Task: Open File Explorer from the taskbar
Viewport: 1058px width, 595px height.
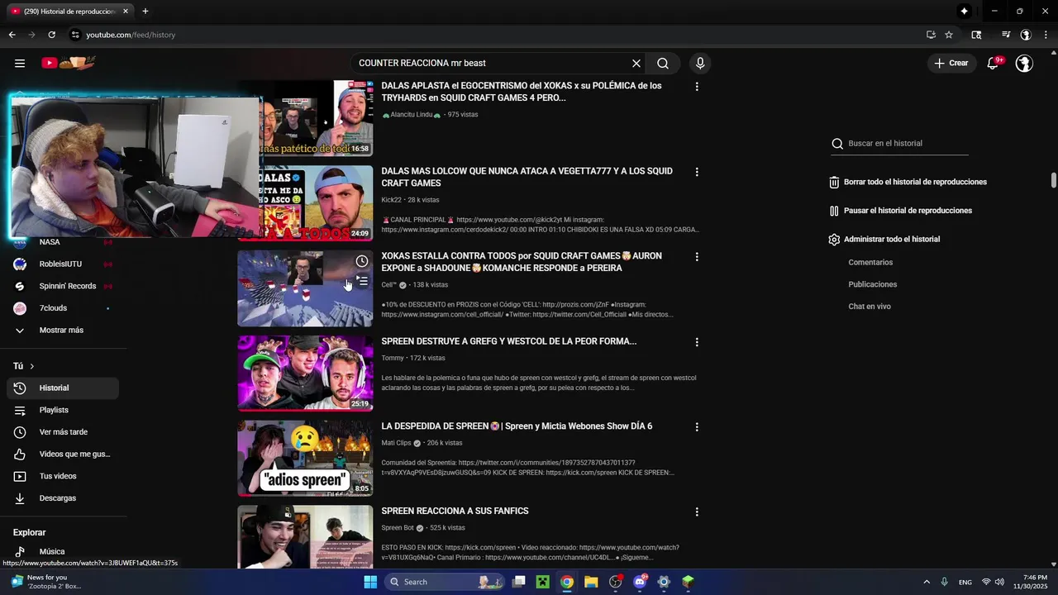Action: pos(591,582)
